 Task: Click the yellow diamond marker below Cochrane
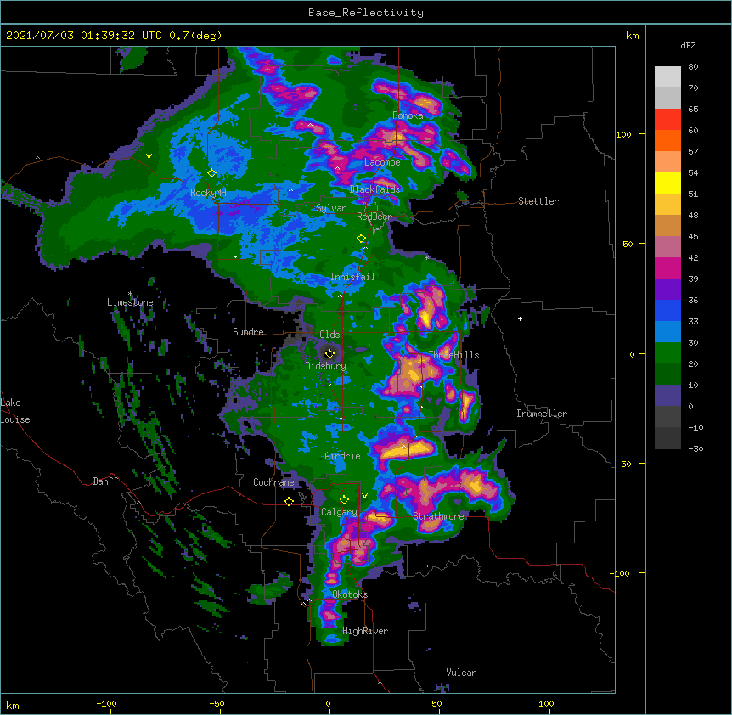click(x=289, y=501)
